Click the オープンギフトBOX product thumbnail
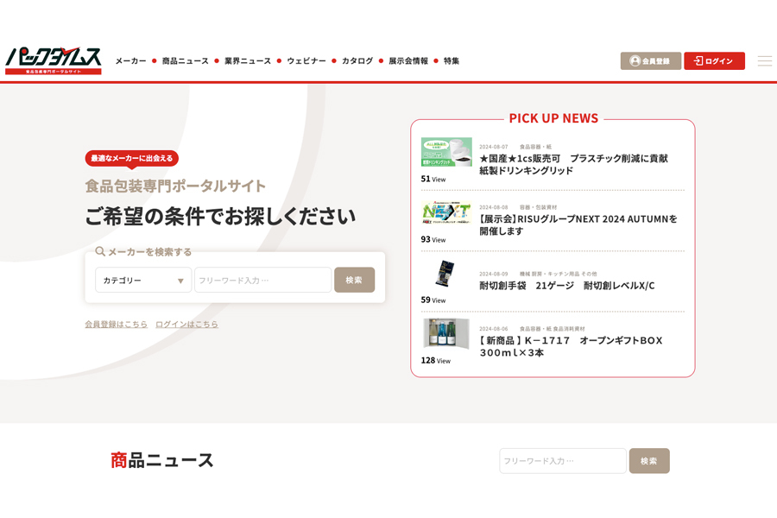Viewport: 777px width, 518px height. [x=446, y=334]
